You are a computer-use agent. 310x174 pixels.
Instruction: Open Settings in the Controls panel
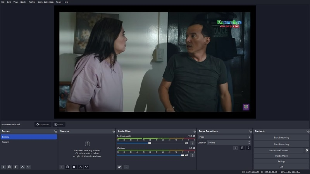point(281,161)
